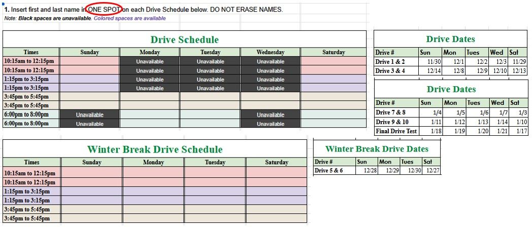This screenshot has height=230, width=532.
Task: Click Tuesday cell in first 3:45pm Drive Schedule row
Action: pos(210,97)
